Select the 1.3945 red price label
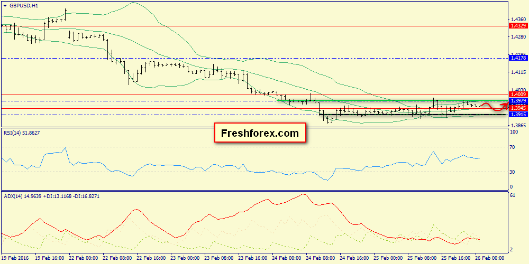The image size is (529, 264). (518, 108)
